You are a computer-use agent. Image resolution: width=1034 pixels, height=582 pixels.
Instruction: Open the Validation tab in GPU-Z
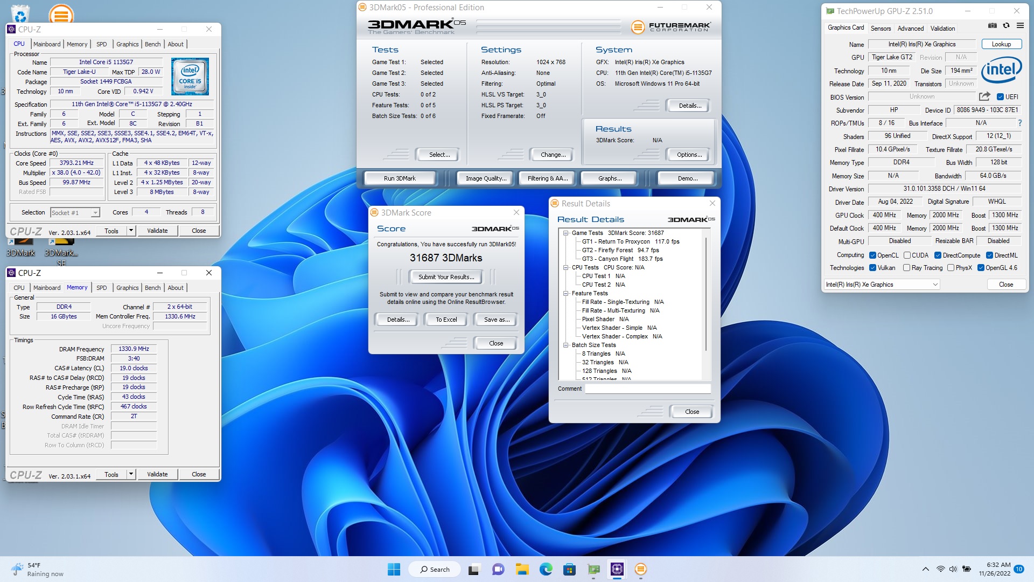(942, 29)
